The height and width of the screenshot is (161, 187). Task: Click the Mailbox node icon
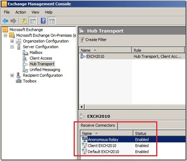[25, 53]
